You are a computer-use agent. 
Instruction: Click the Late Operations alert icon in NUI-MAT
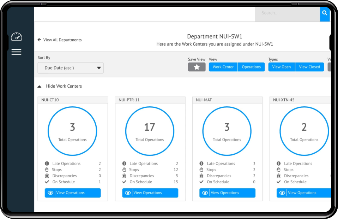coord(201,164)
